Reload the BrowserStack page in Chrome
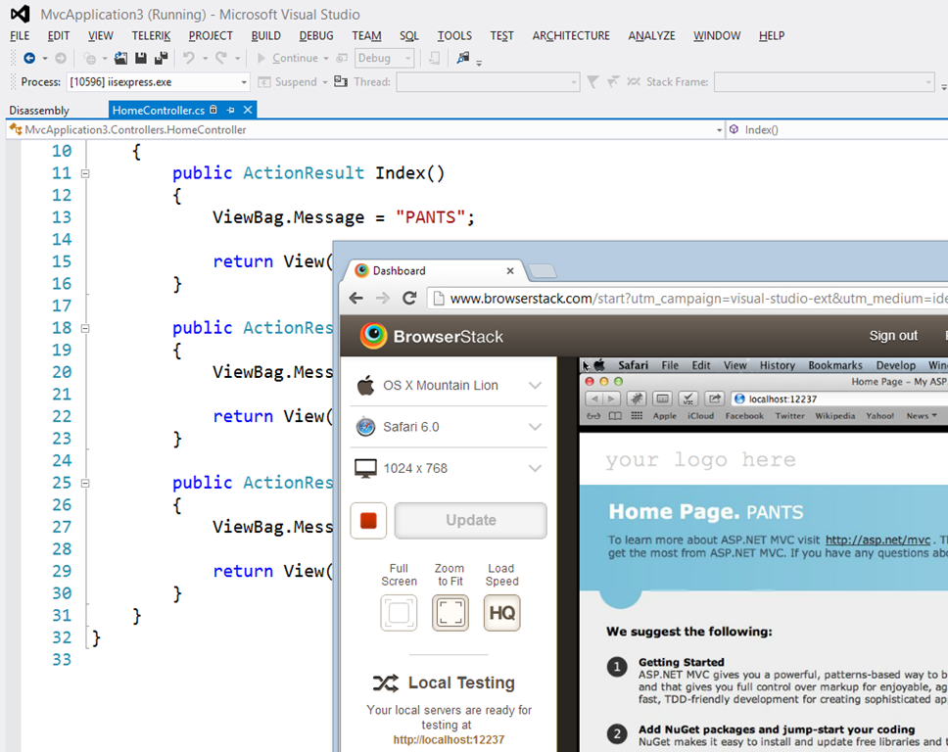This screenshot has height=752, width=948. [x=410, y=298]
